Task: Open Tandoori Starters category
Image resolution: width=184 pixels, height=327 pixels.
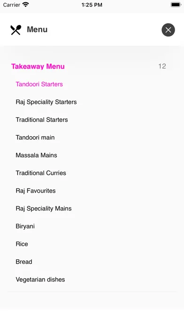Action: pyautogui.click(x=39, y=84)
